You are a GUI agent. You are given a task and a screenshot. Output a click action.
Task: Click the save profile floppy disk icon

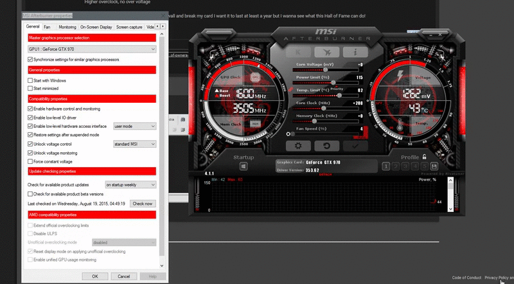pos(434,166)
